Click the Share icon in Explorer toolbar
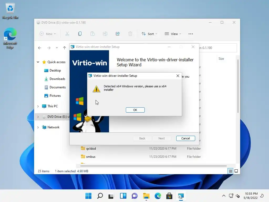 tap(118, 34)
